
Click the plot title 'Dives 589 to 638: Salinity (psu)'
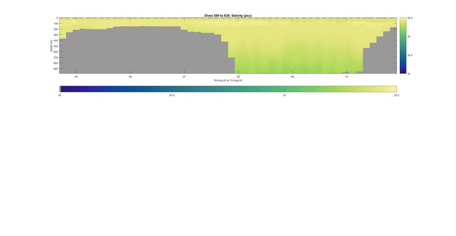click(228, 16)
